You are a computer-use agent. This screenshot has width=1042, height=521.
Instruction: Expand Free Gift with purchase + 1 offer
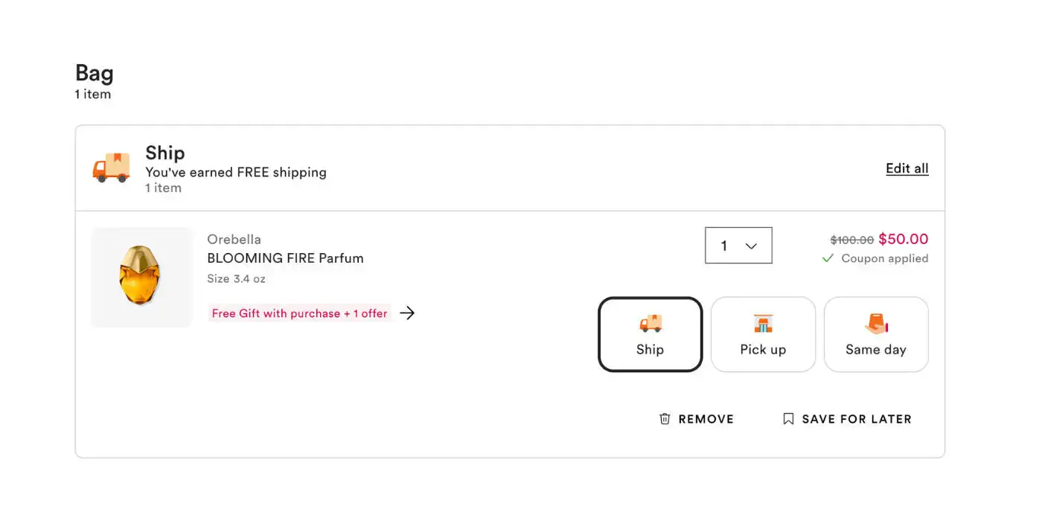pyautogui.click(x=300, y=313)
